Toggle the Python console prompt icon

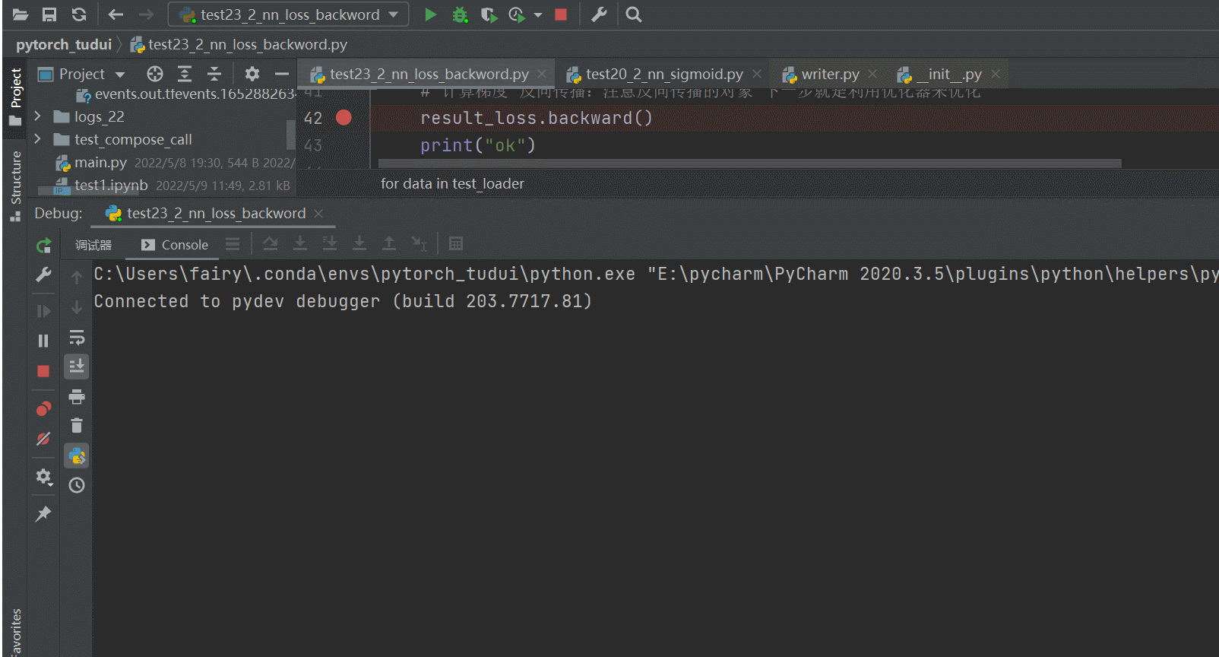coord(77,455)
